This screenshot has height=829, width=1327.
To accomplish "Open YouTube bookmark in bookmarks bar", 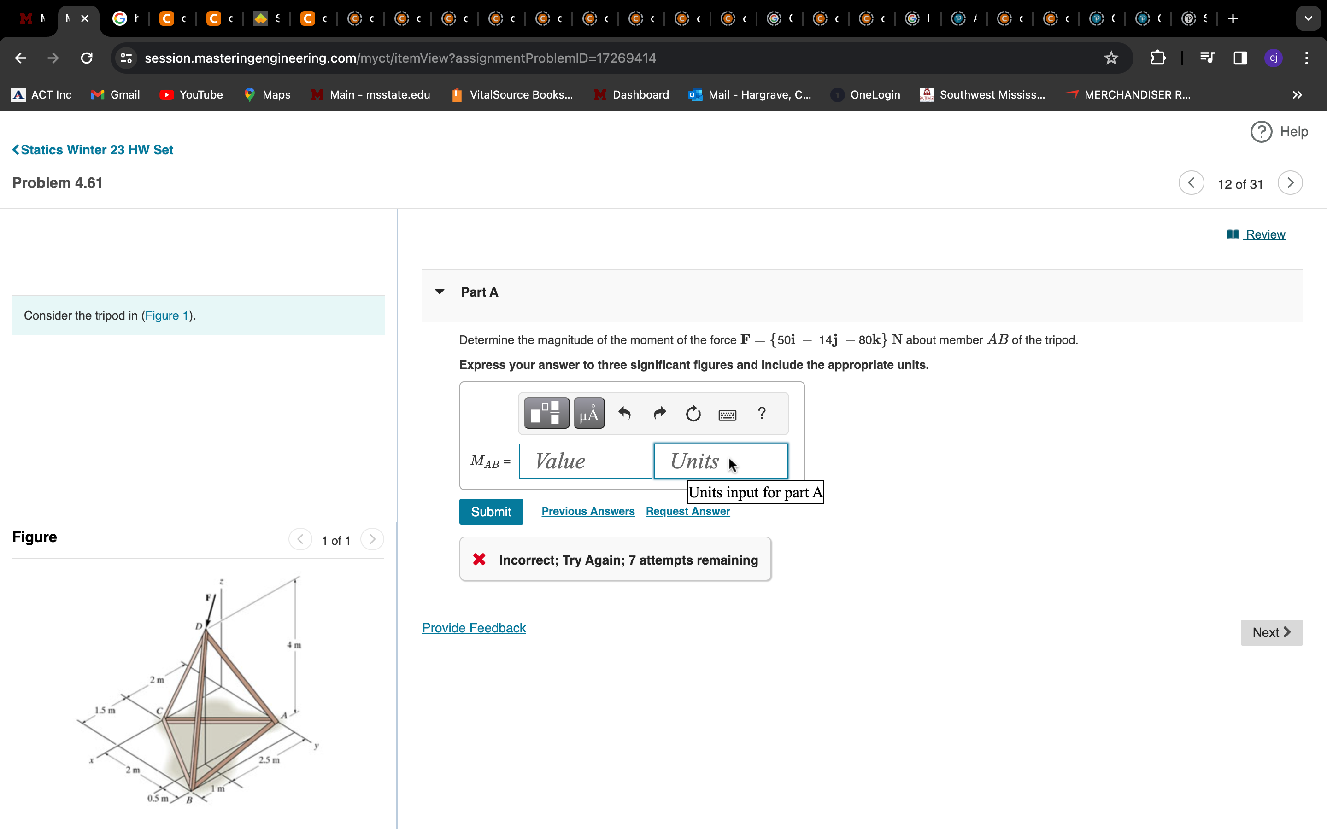I will [x=191, y=95].
